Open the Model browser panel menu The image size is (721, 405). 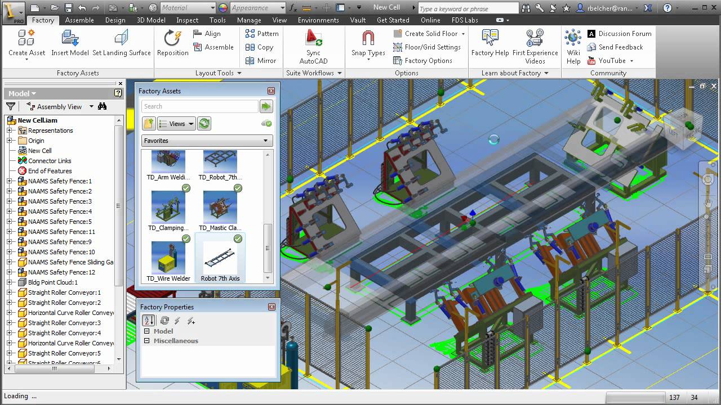point(22,93)
